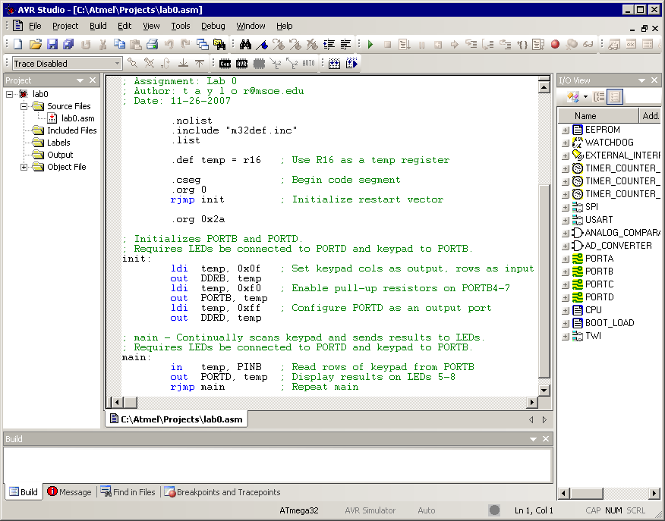Open the I/O View panel dropdown arrow

(641, 80)
